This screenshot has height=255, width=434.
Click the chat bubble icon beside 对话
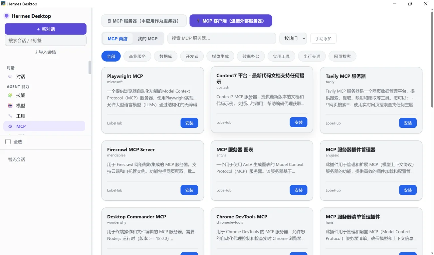[x=10, y=77]
